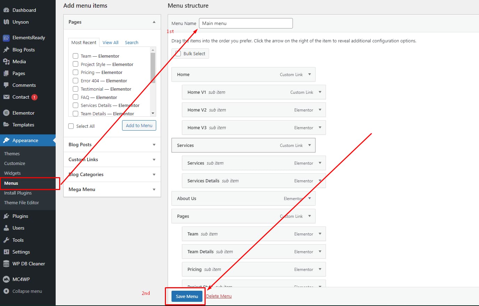The height and width of the screenshot is (306, 479).
Task: Click the Dashboard gauge icon
Action: pyautogui.click(x=6, y=10)
